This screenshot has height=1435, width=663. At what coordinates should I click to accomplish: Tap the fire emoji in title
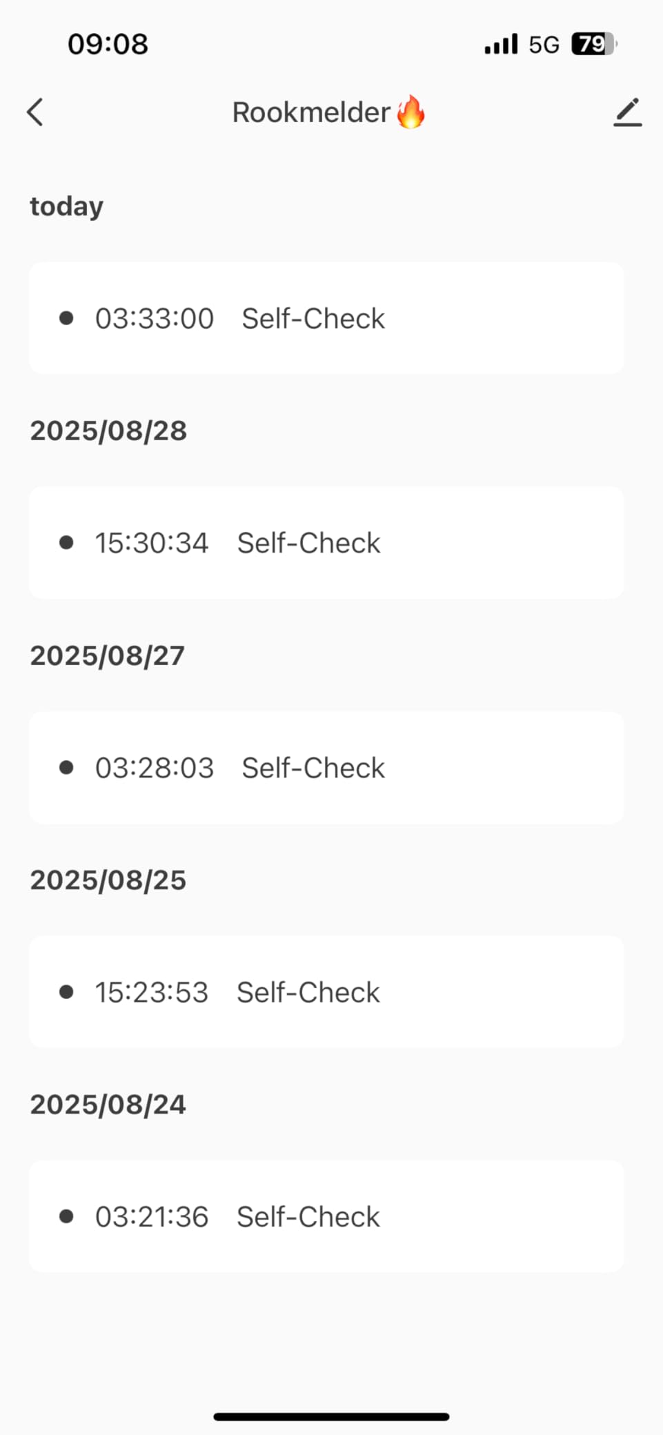(411, 112)
